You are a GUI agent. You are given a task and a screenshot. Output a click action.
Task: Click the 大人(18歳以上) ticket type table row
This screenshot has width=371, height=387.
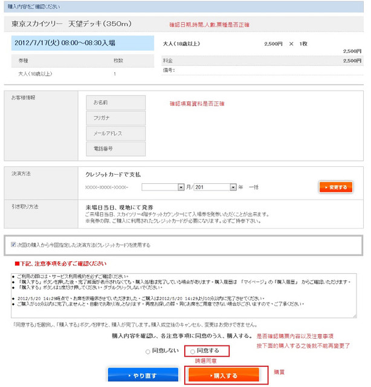[x=83, y=74]
